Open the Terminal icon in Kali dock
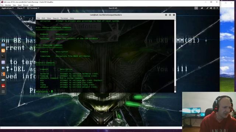This screenshot has height=132, width=236. coord(3,56)
